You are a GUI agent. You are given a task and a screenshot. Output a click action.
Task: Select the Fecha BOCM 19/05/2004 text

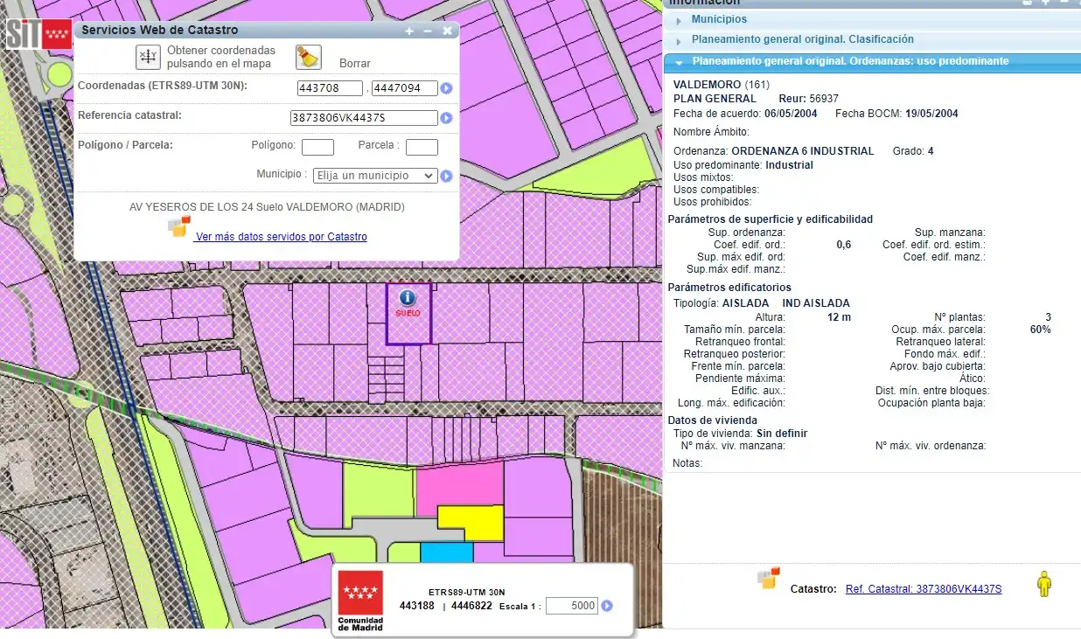point(896,114)
